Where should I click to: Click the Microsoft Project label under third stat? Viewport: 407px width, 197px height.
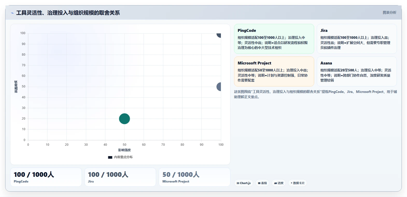[x=176, y=181]
